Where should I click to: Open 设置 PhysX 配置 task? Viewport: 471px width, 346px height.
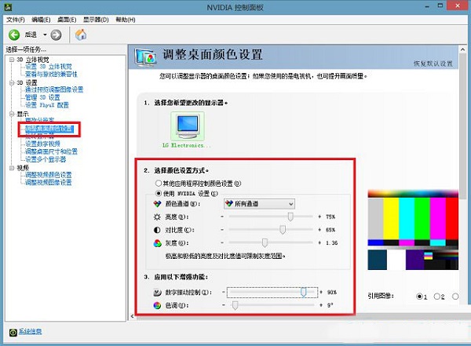point(47,105)
